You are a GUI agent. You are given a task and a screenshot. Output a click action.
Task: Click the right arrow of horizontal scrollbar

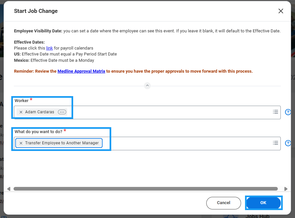click(286, 189)
